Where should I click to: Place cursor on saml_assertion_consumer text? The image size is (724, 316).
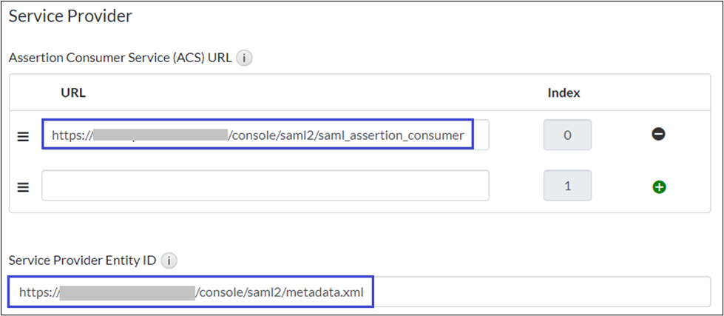pos(399,135)
